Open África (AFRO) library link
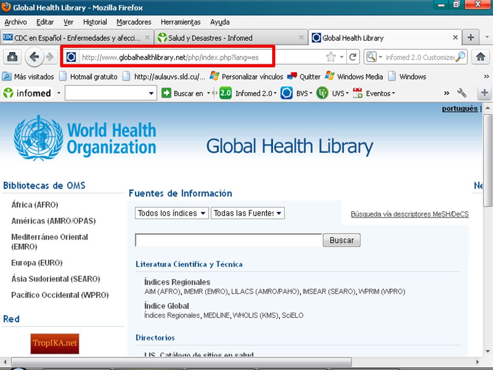 click(x=34, y=205)
